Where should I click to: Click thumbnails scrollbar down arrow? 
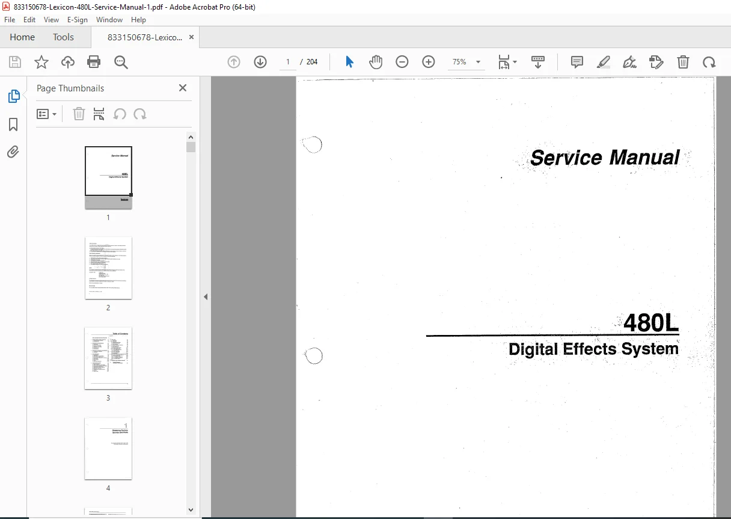(191, 510)
